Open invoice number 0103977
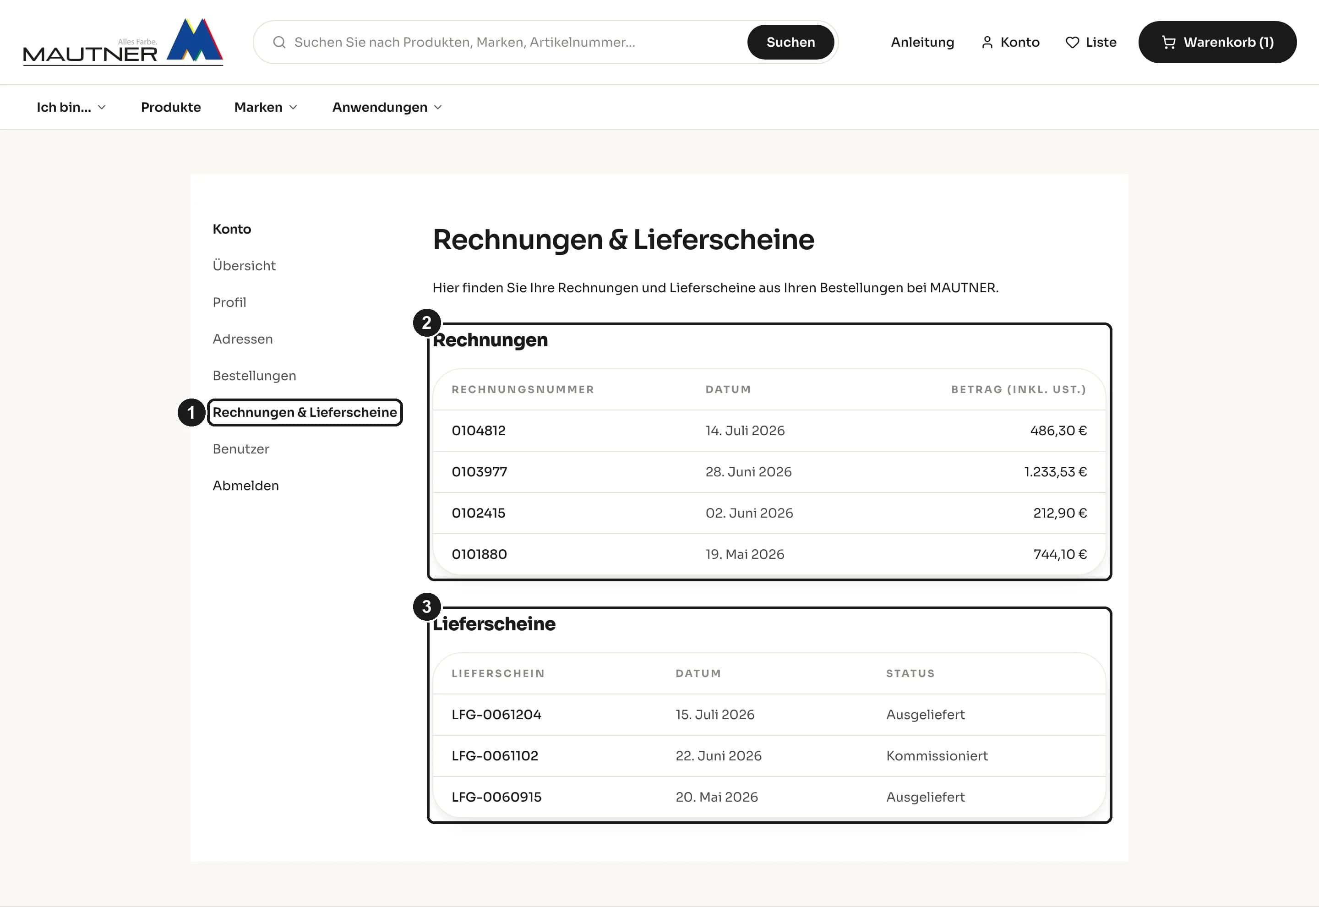Screen dimensions: 1319x907 tap(480, 472)
